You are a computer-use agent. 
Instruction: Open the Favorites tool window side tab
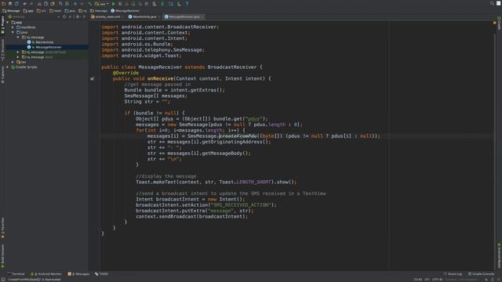(2, 228)
